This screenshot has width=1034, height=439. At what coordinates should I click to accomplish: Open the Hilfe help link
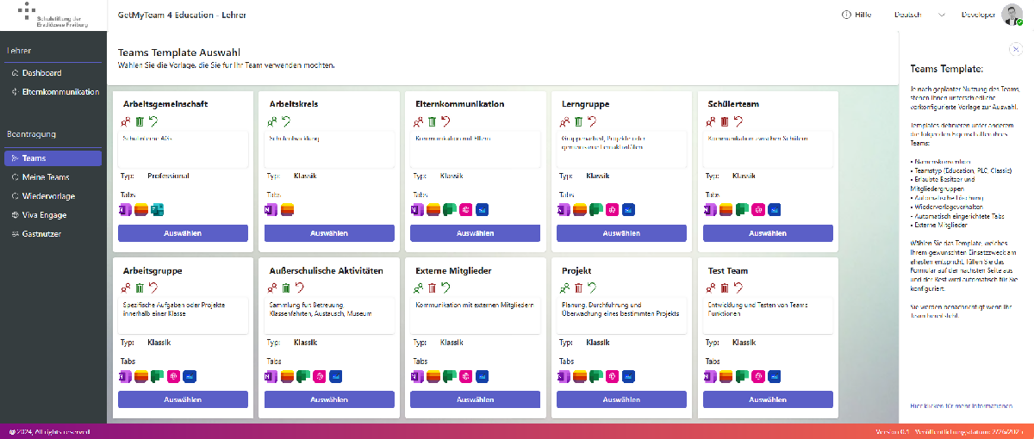(x=856, y=15)
